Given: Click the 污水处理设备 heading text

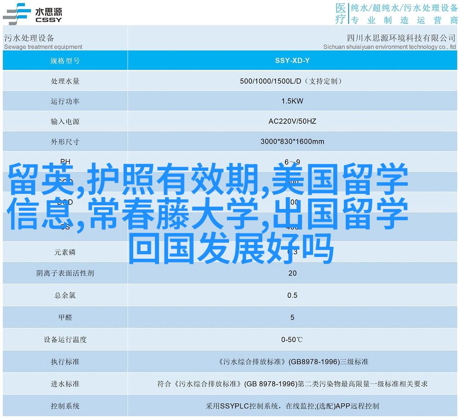Looking at the screenshot, I should tap(29, 38).
